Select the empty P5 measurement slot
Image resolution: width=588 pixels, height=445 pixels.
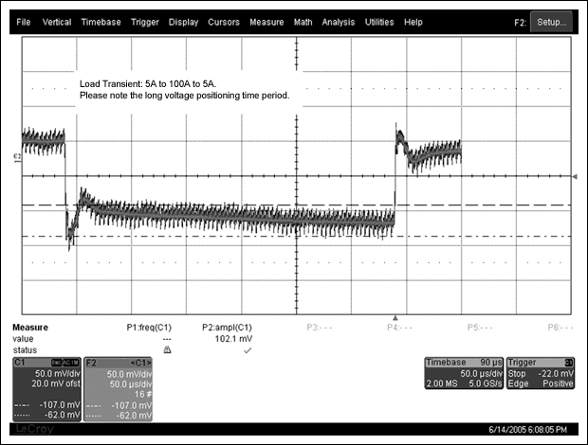480,328
